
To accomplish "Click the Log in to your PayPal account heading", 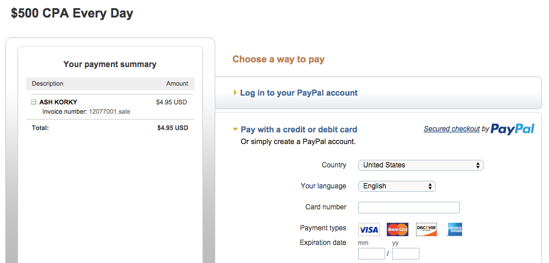I will point(299,93).
